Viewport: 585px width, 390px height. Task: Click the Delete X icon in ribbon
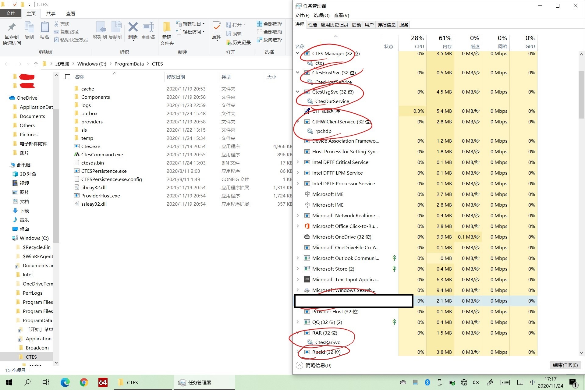click(x=133, y=27)
